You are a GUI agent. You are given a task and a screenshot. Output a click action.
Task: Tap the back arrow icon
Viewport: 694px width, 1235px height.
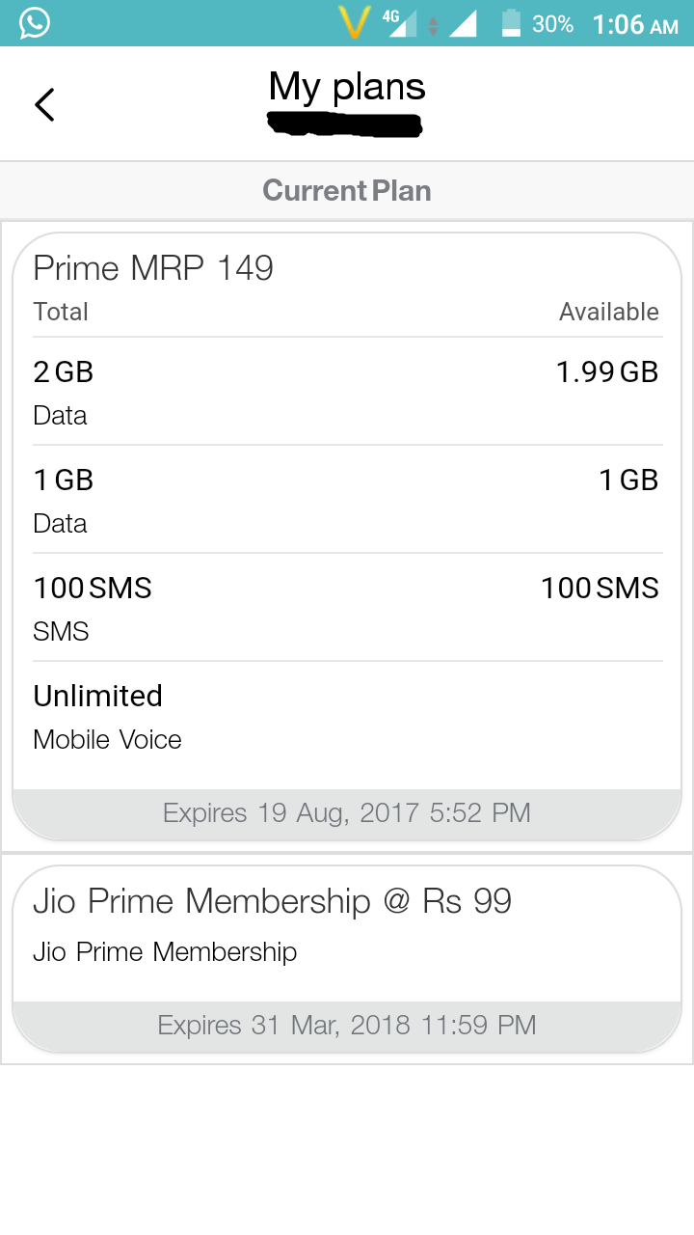tap(44, 104)
